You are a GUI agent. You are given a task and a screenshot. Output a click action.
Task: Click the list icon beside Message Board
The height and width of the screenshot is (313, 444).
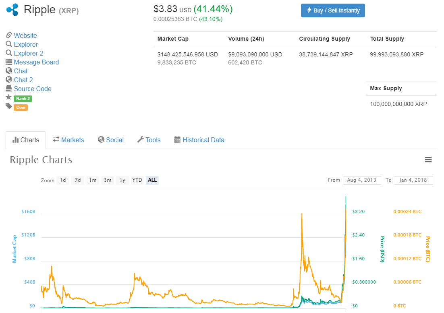tap(9, 62)
